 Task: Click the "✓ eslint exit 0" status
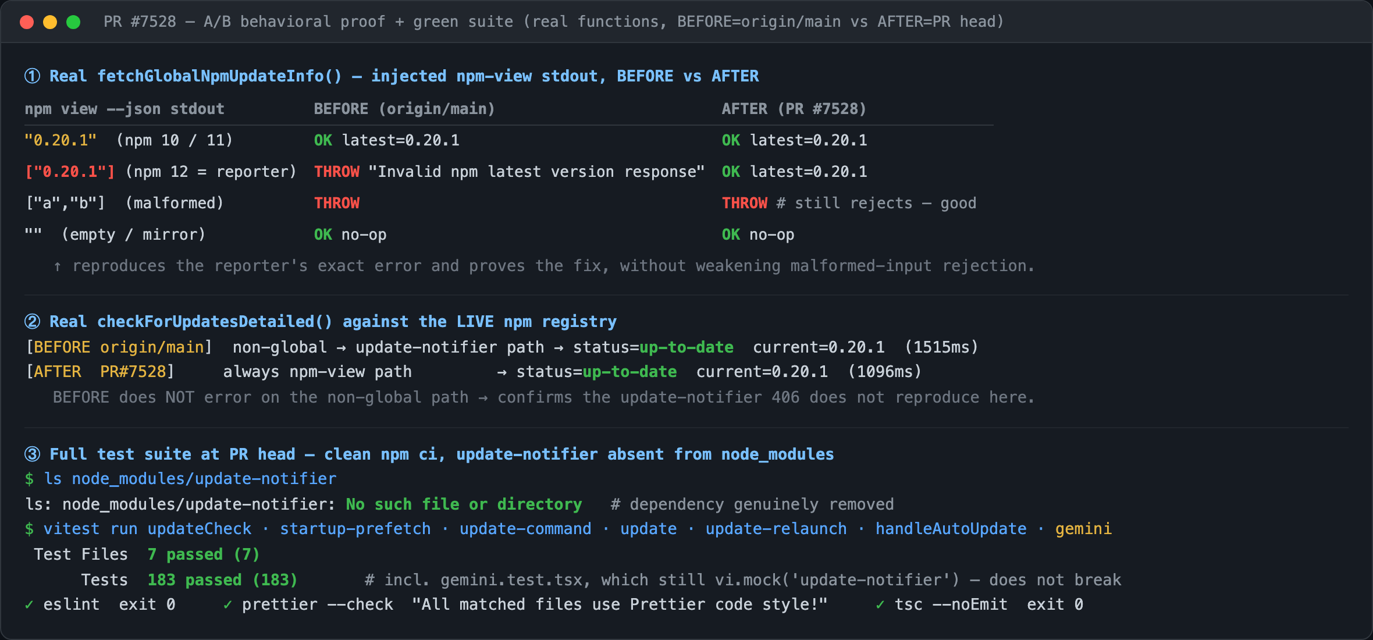(x=100, y=605)
